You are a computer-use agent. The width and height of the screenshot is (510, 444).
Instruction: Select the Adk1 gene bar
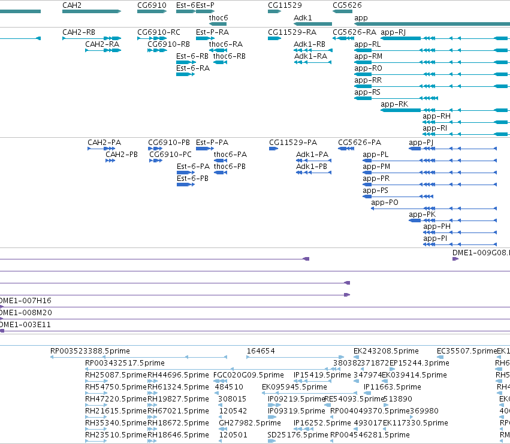(x=313, y=24)
